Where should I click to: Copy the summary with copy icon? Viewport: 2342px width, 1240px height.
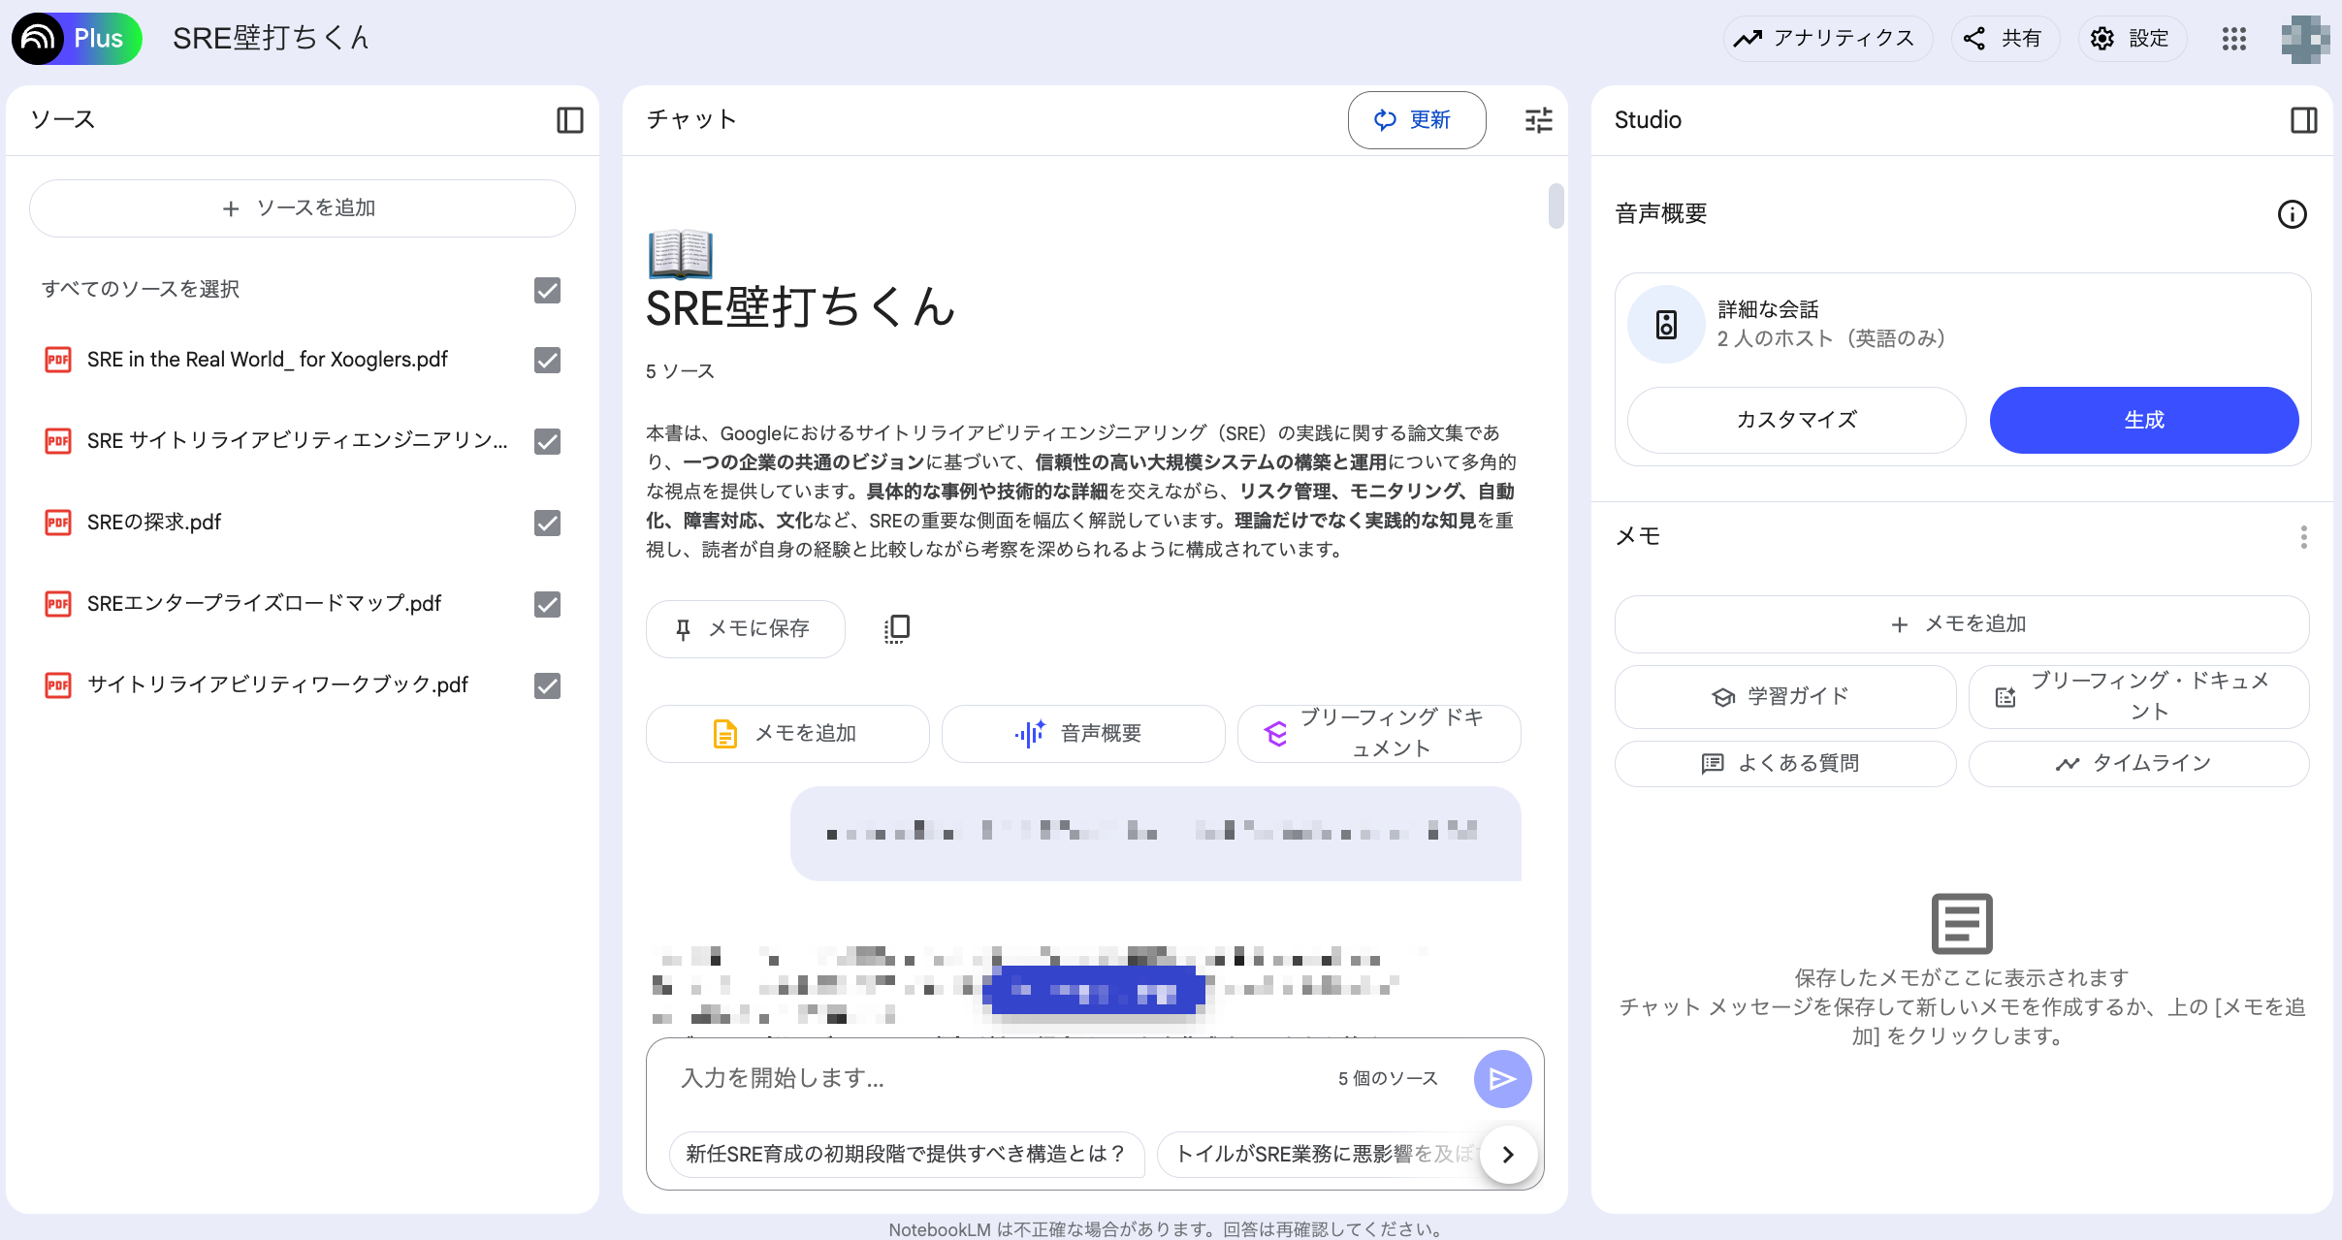pos(897,629)
